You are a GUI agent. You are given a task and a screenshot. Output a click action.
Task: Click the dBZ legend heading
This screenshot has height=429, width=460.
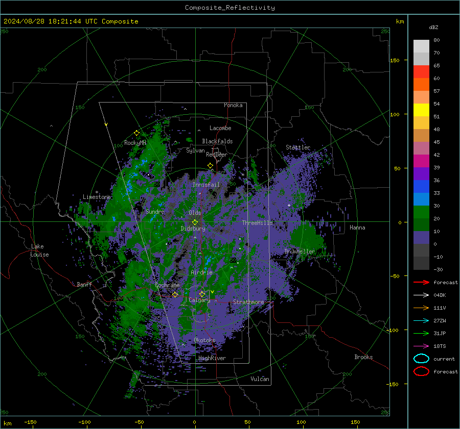(x=433, y=27)
